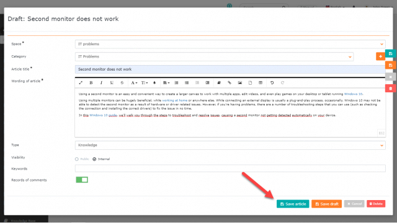Insert an unordered list from the toolbar
The height and width of the screenshot is (223, 397).
coord(187,82)
